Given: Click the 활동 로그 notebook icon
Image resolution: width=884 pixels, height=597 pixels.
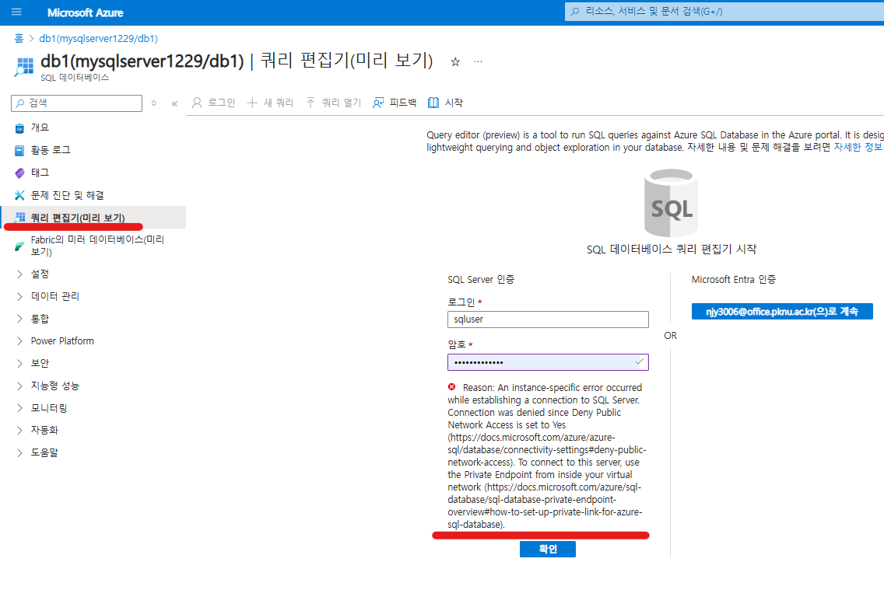Looking at the screenshot, I should click(x=19, y=150).
